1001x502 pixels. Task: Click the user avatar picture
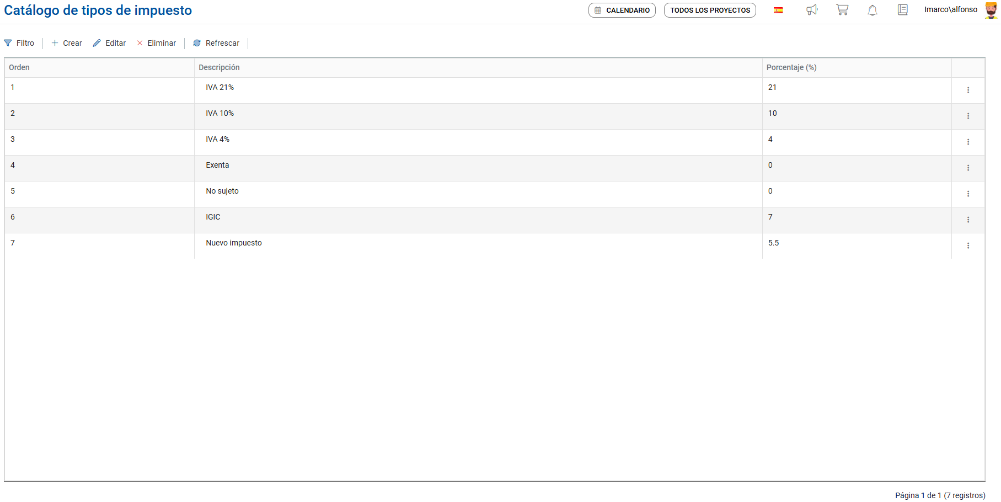(x=991, y=10)
